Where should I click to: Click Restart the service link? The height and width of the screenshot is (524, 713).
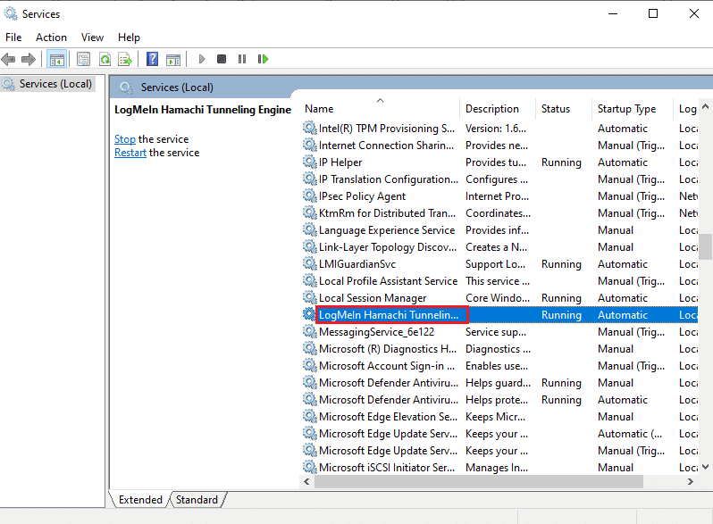(130, 153)
